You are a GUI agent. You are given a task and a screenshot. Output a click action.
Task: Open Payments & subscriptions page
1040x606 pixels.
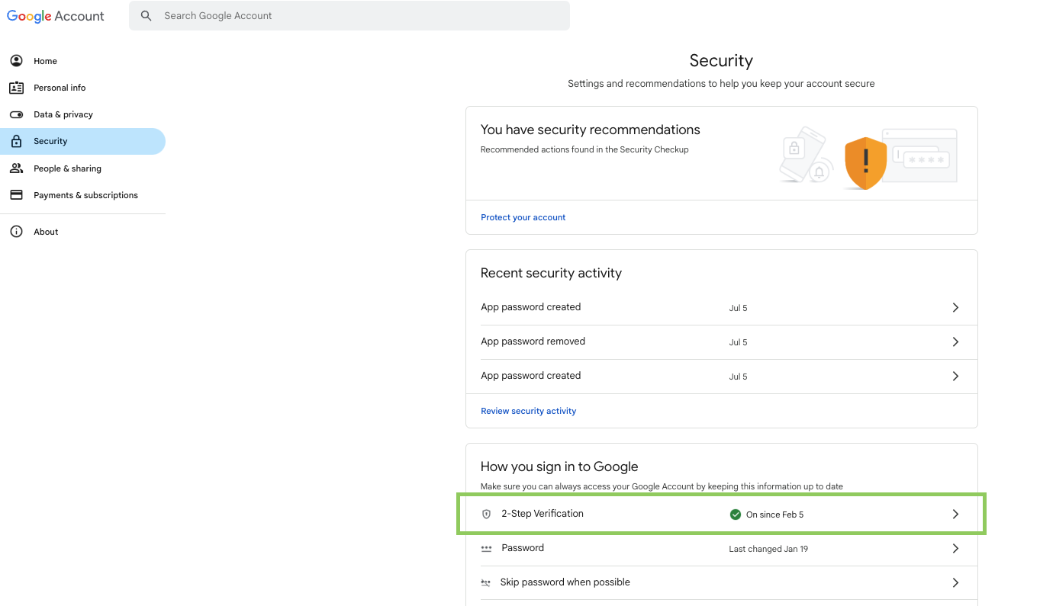tap(82, 195)
